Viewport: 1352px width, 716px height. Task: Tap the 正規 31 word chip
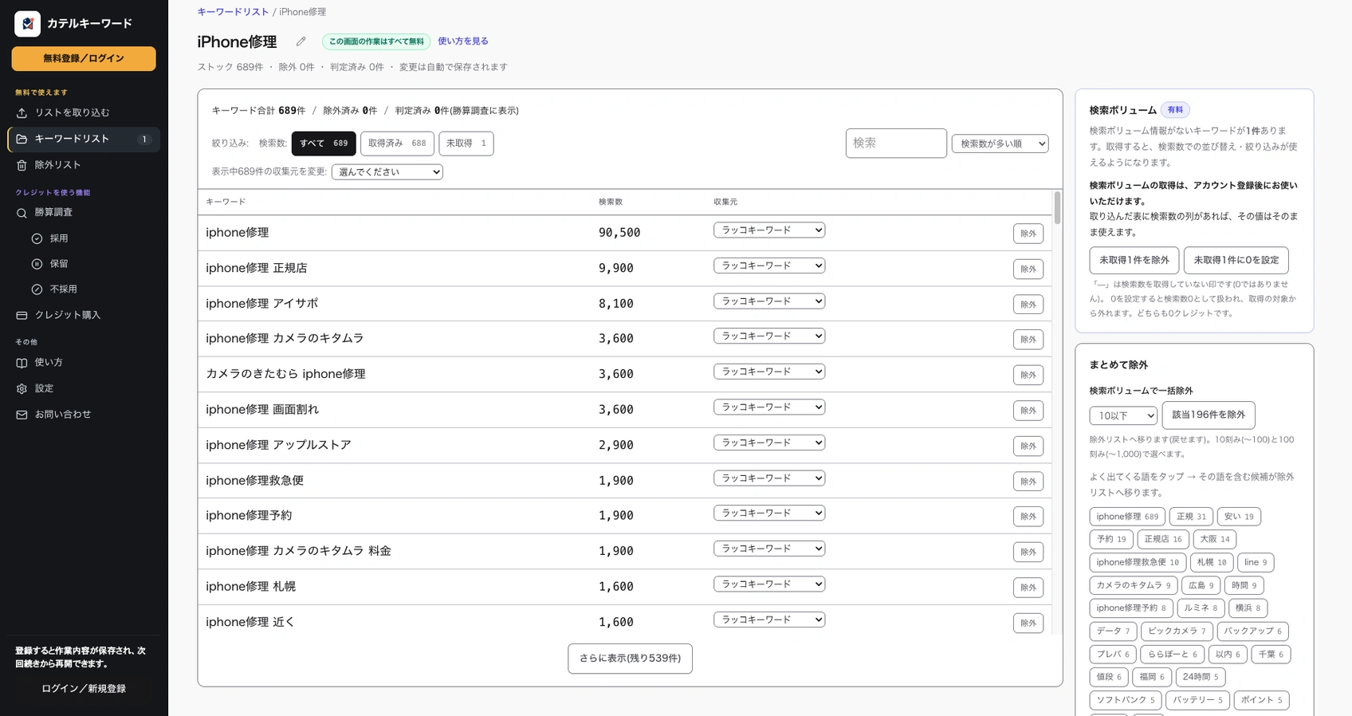pos(1191,517)
